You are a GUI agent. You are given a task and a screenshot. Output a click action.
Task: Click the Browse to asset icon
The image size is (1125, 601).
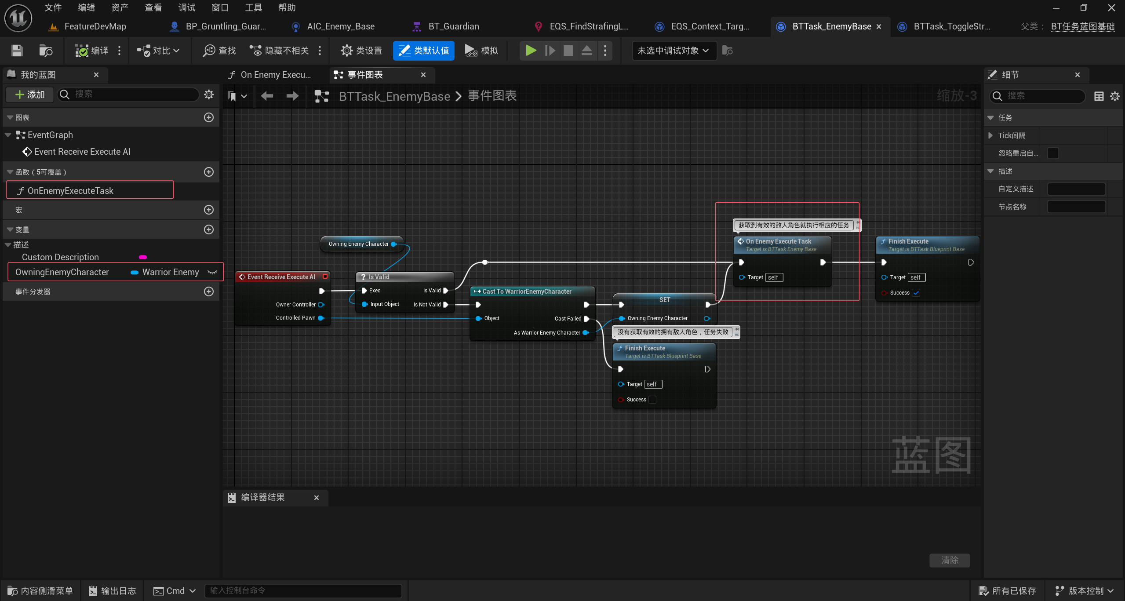(x=45, y=51)
